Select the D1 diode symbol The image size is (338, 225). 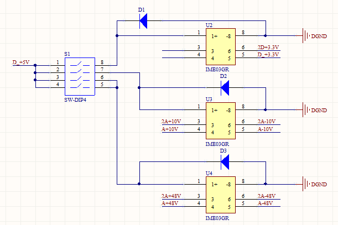pyautogui.click(x=143, y=21)
